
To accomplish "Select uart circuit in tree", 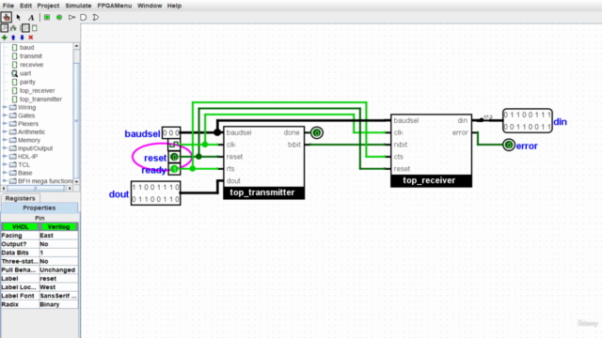I will click(x=25, y=73).
